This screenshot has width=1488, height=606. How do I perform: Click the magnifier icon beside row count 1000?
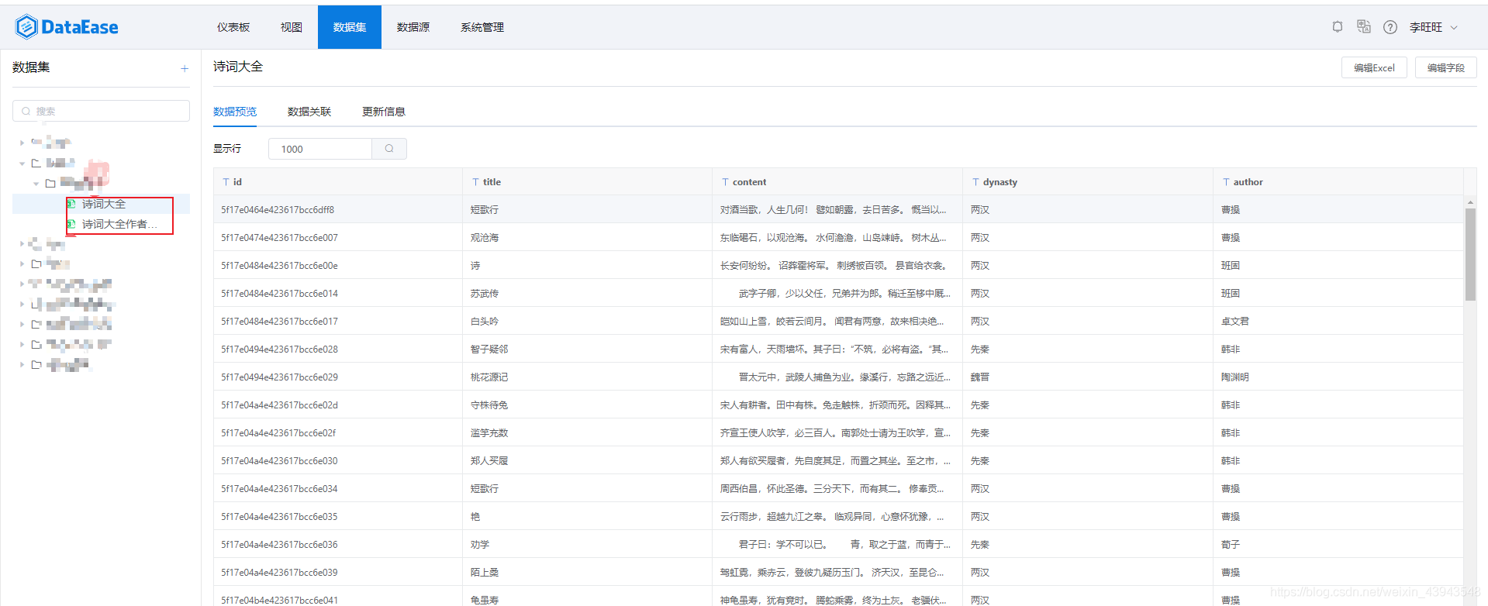[389, 149]
